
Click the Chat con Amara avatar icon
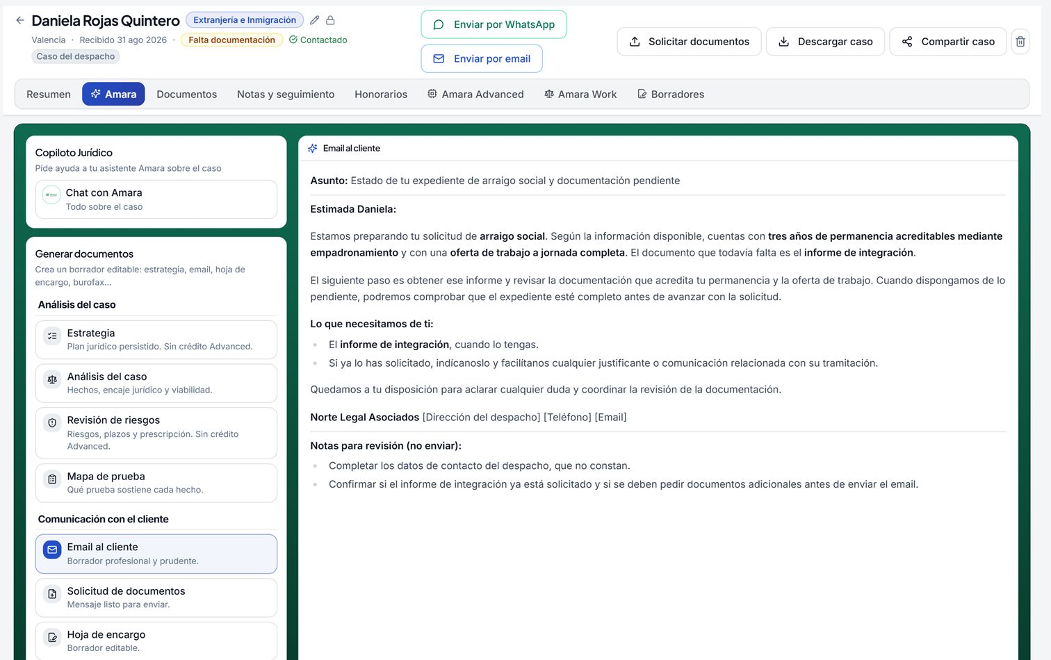coord(51,195)
